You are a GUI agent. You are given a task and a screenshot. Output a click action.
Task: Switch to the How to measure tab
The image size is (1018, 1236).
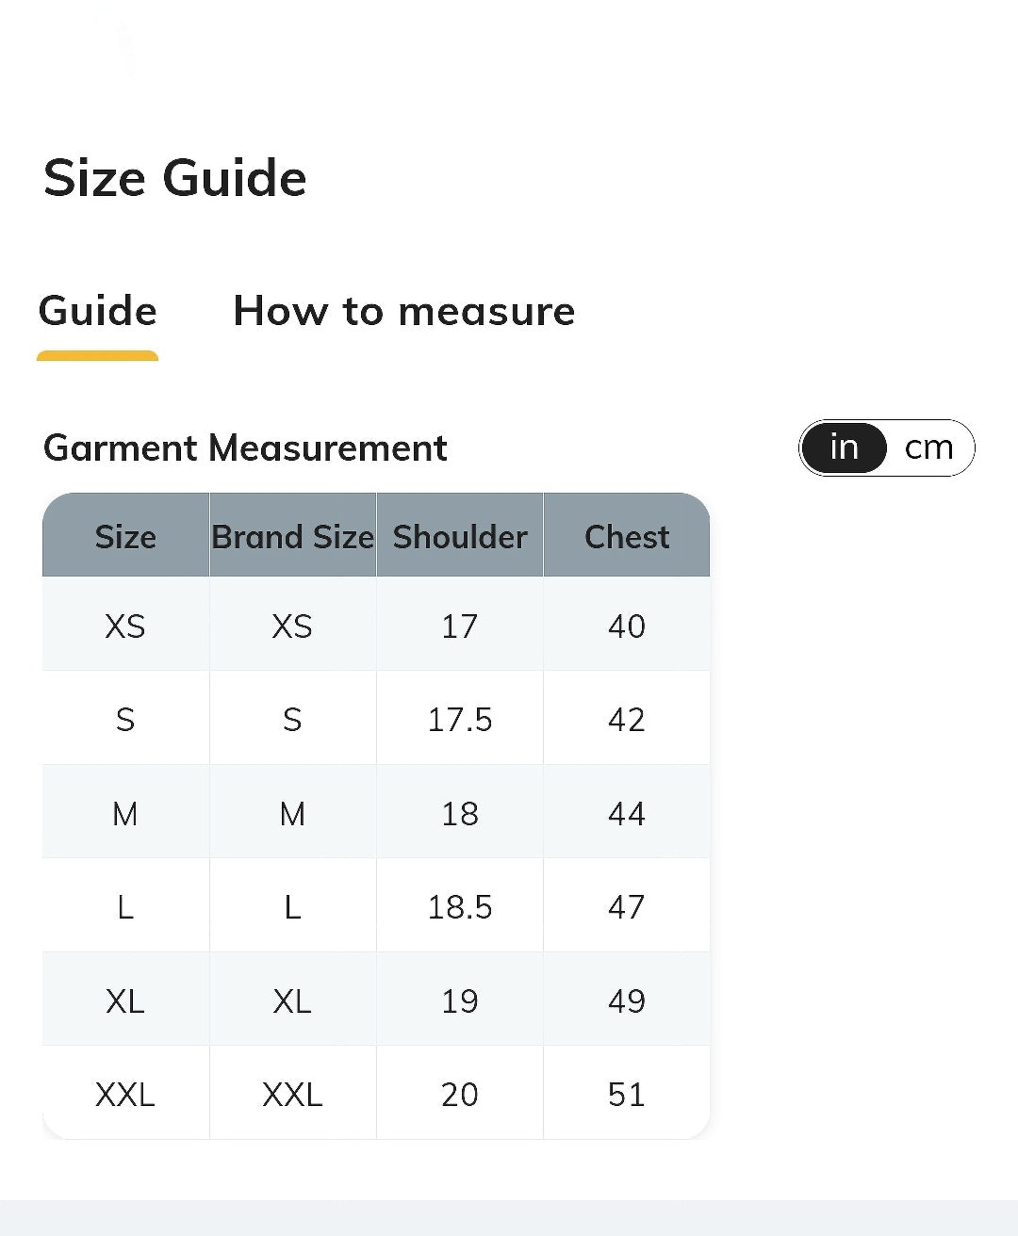click(404, 311)
